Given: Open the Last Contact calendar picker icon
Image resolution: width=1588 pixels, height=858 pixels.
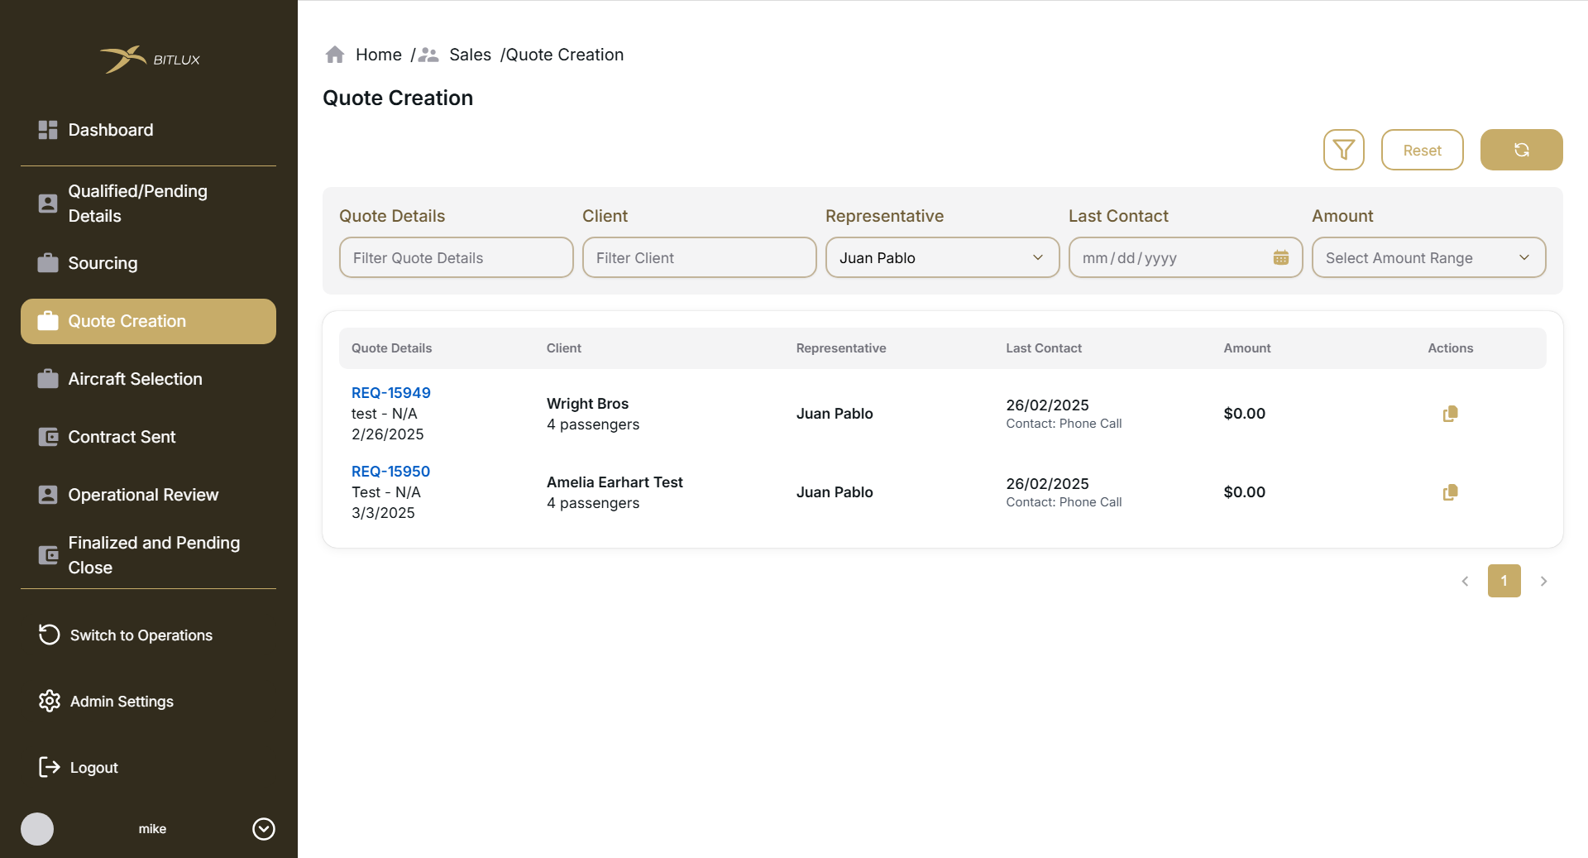Looking at the screenshot, I should pyautogui.click(x=1280, y=258).
